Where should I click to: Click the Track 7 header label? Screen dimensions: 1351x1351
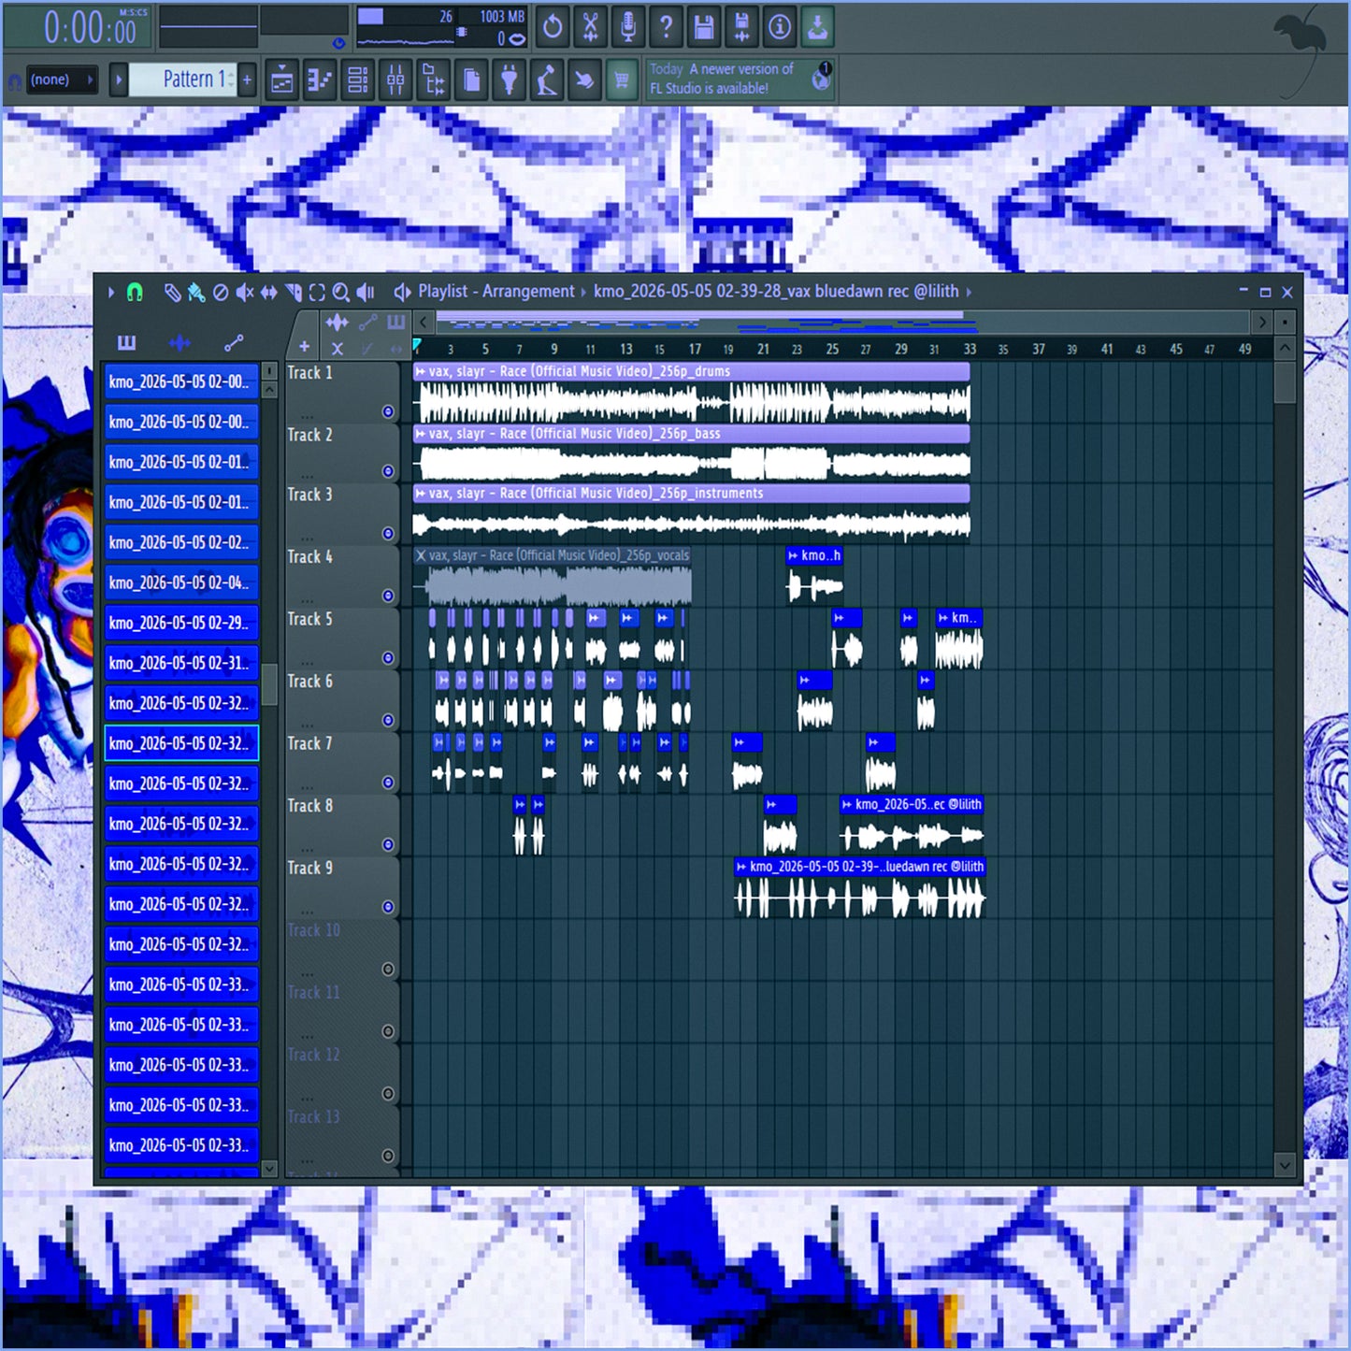point(309,744)
